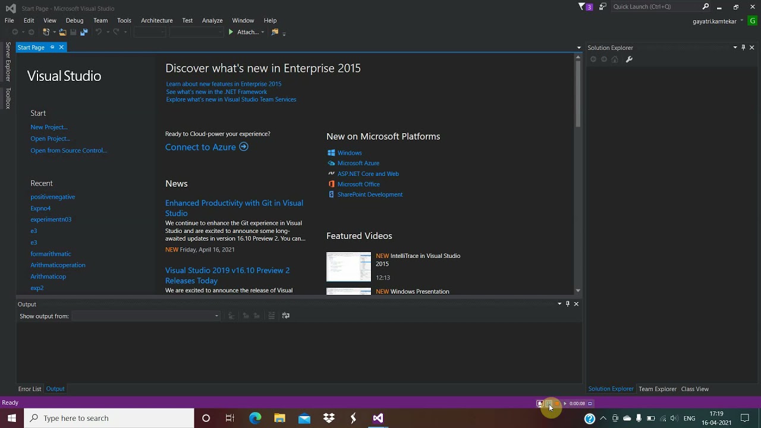Open the Attach button dropdown arrow
The image size is (761, 428).
[262, 32]
